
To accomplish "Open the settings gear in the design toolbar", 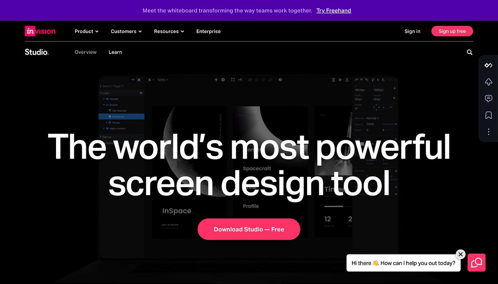I will [x=223, y=79].
